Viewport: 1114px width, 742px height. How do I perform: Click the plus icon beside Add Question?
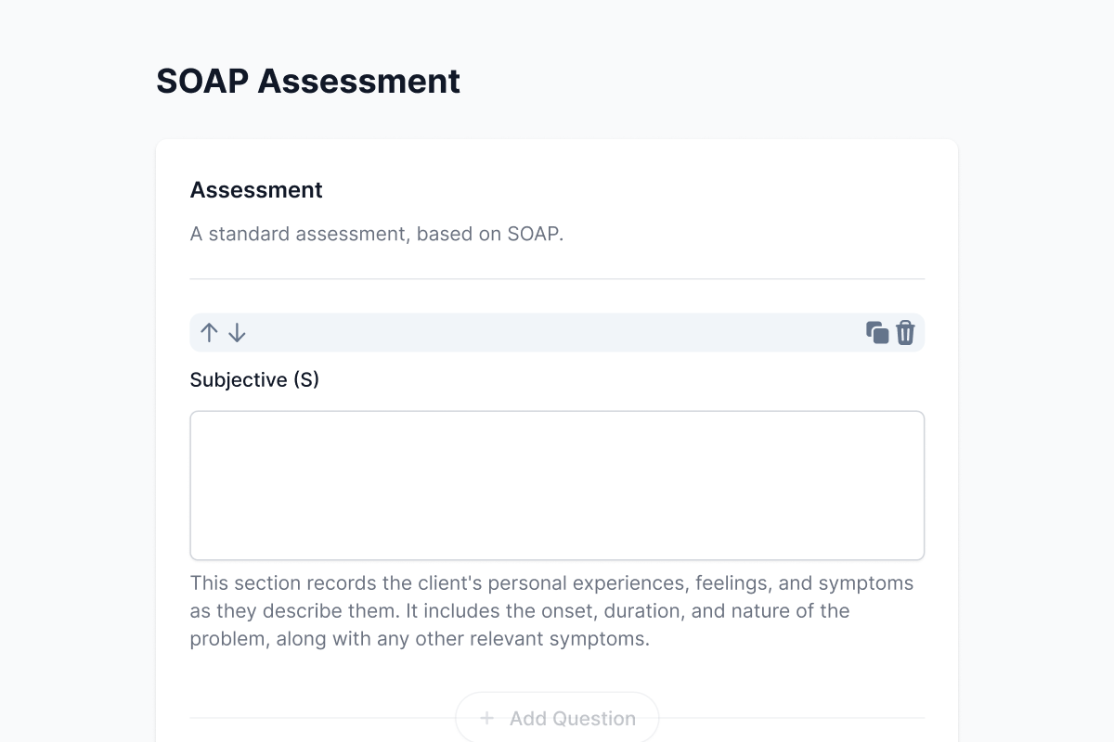(486, 718)
